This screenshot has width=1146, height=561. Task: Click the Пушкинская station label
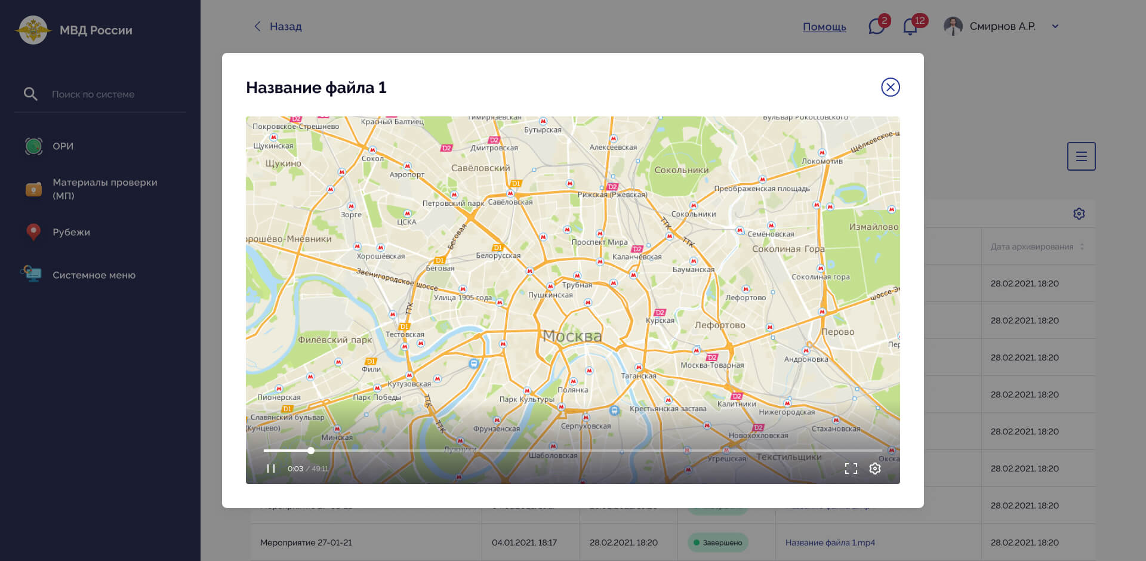coord(550,295)
